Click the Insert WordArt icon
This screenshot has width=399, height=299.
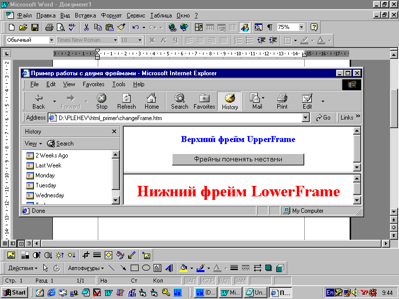point(169,268)
